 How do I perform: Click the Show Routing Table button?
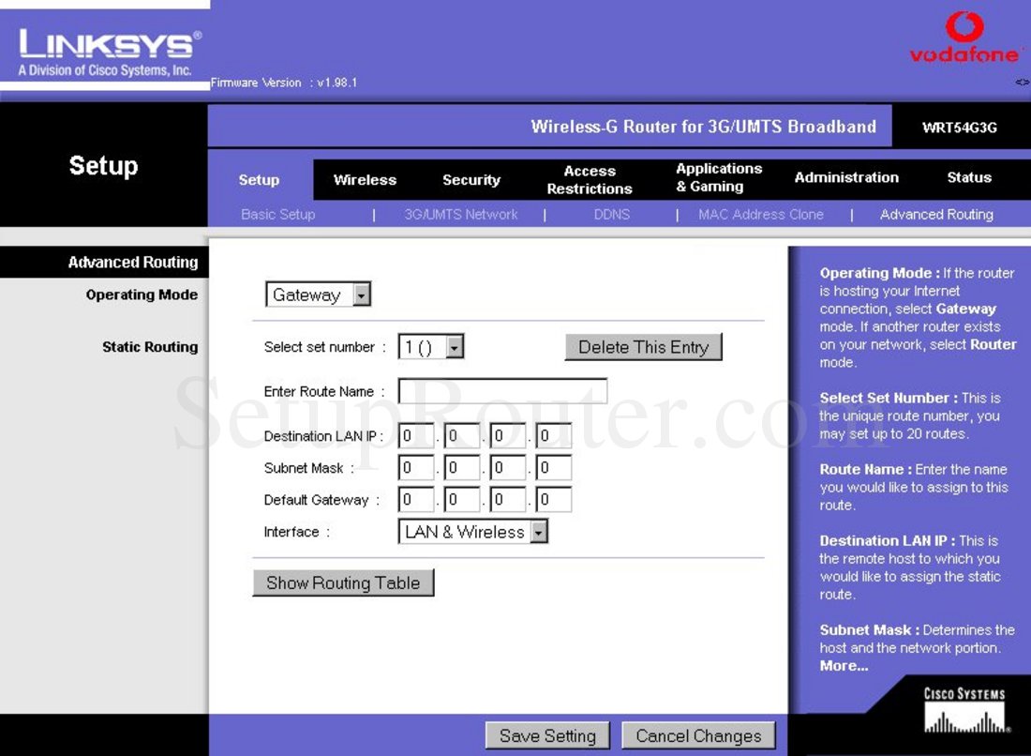[x=343, y=583]
